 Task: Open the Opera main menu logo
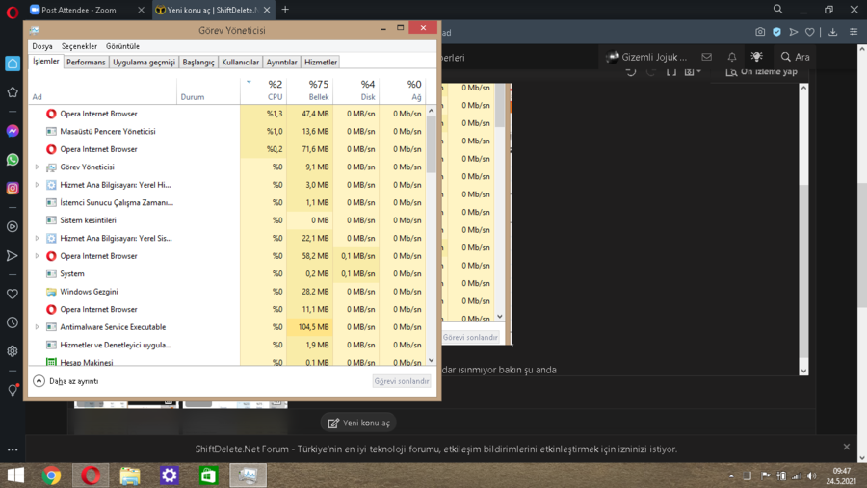[13, 12]
